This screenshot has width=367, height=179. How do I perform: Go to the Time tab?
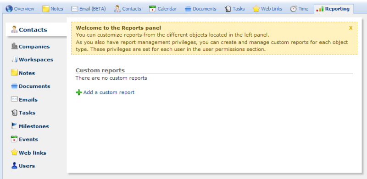300,9
